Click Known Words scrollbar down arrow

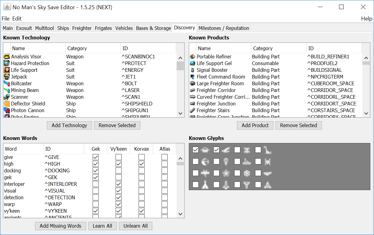(x=180, y=214)
